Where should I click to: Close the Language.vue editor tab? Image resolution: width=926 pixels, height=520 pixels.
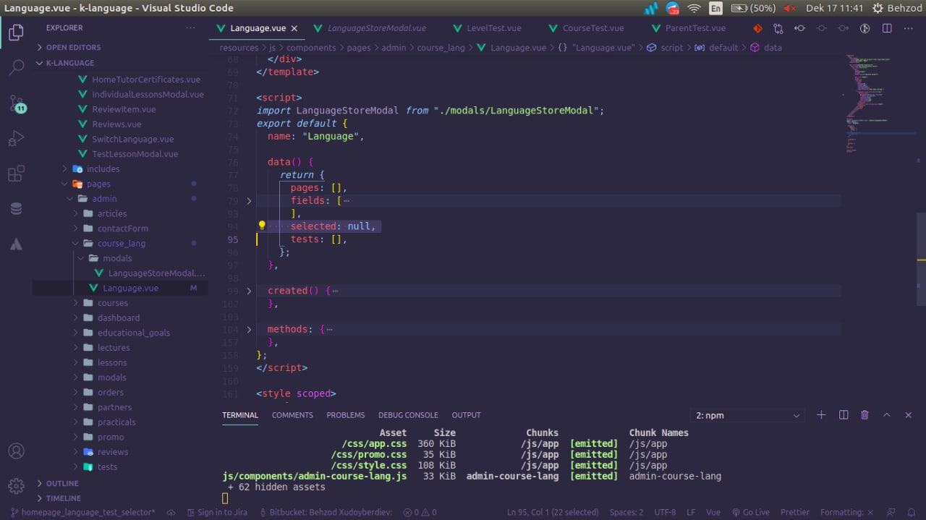pos(294,28)
